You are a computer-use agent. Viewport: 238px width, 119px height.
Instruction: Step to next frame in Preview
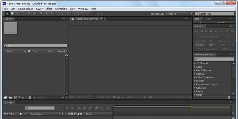[x=211, y=31]
